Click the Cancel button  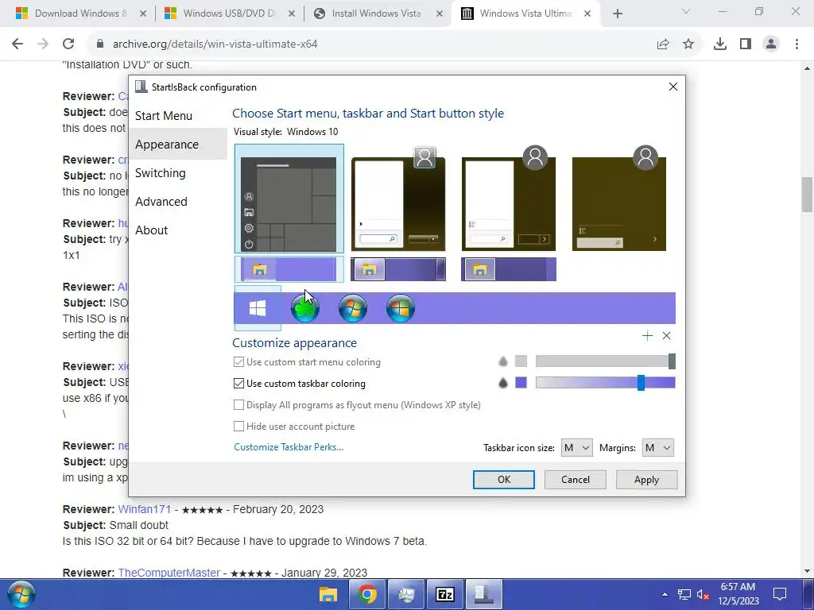(x=576, y=479)
